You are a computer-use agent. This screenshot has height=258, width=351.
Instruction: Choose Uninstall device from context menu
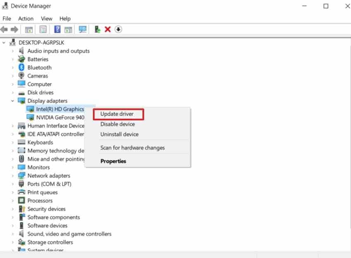[x=119, y=134]
